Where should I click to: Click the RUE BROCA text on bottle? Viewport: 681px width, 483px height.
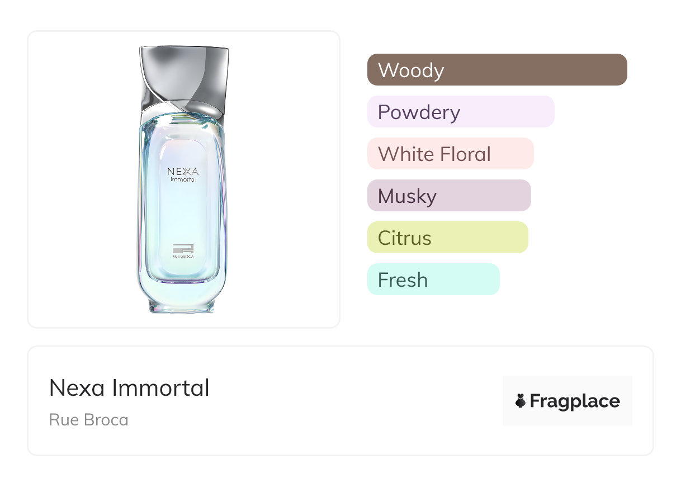(183, 257)
